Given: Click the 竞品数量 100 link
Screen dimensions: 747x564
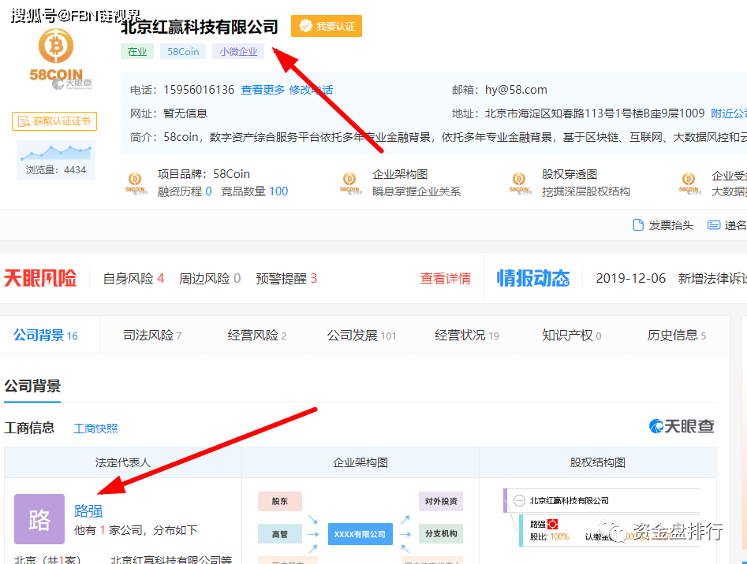Looking at the screenshot, I should coord(255,191).
